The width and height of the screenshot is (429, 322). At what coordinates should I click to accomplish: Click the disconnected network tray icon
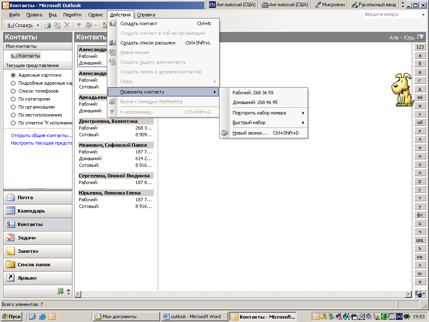point(339,317)
